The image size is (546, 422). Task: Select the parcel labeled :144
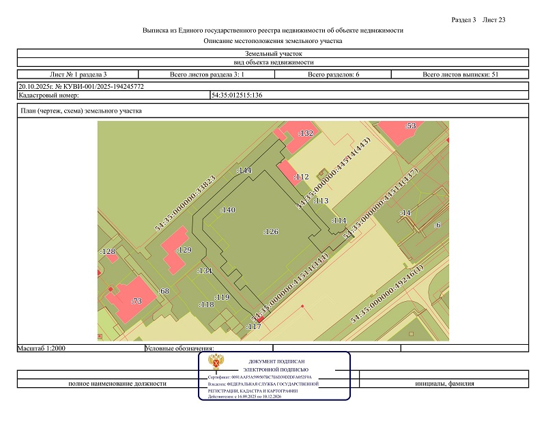pyautogui.click(x=244, y=170)
